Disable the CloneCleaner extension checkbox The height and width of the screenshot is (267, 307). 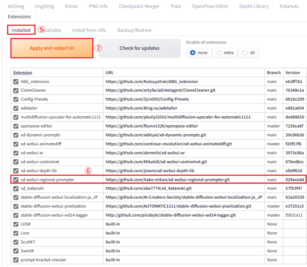[x=16, y=90]
